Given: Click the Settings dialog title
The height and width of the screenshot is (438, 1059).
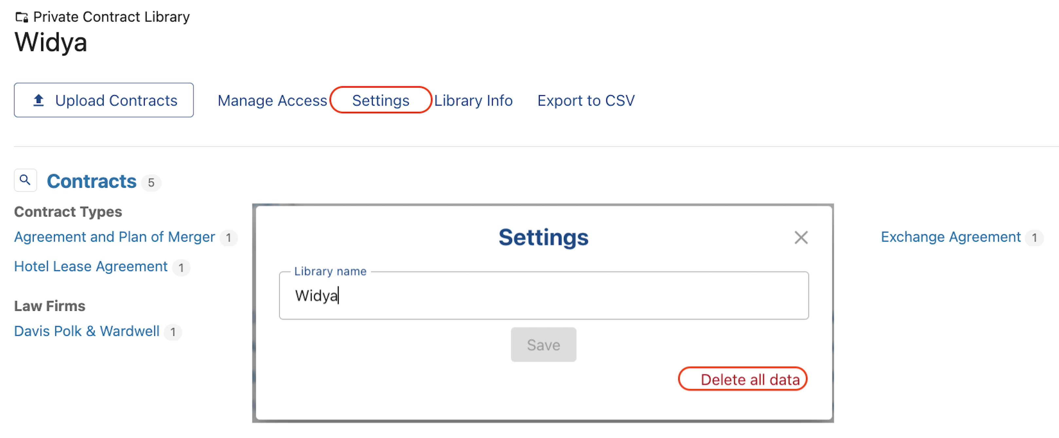Looking at the screenshot, I should click(x=544, y=237).
